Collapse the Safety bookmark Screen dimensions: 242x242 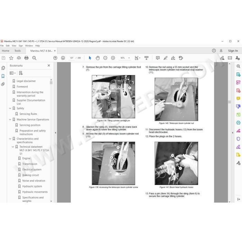pyautogui.click(x=10, y=108)
